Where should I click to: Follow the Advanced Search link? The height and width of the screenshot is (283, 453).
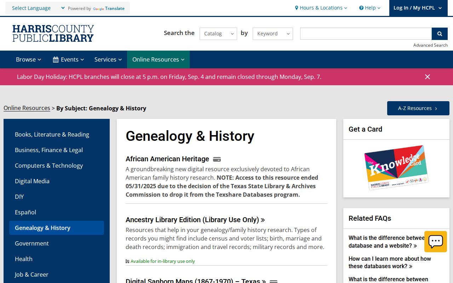point(430,45)
